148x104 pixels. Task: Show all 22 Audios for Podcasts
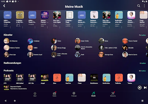(142, 71)
